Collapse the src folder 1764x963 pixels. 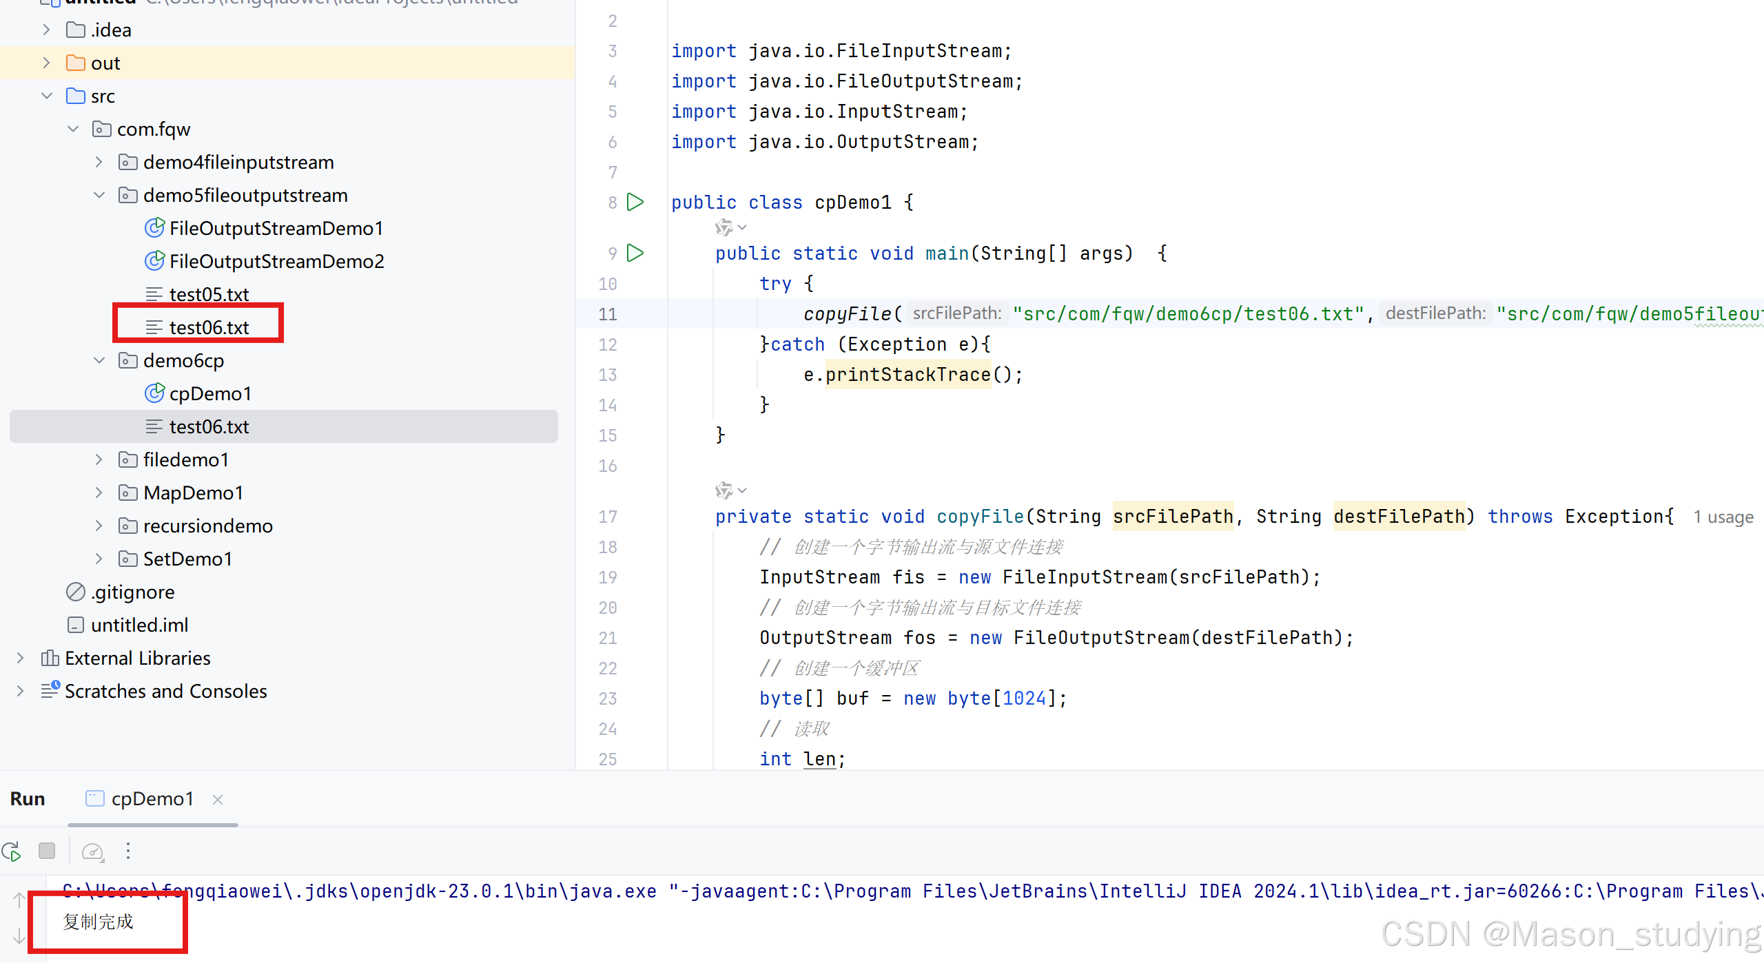[x=46, y=96]
